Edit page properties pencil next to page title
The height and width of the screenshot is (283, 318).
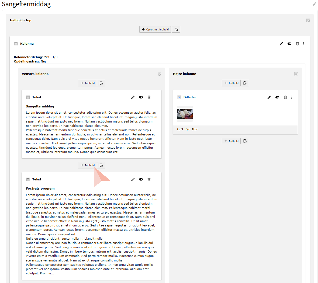click(314, 4)
